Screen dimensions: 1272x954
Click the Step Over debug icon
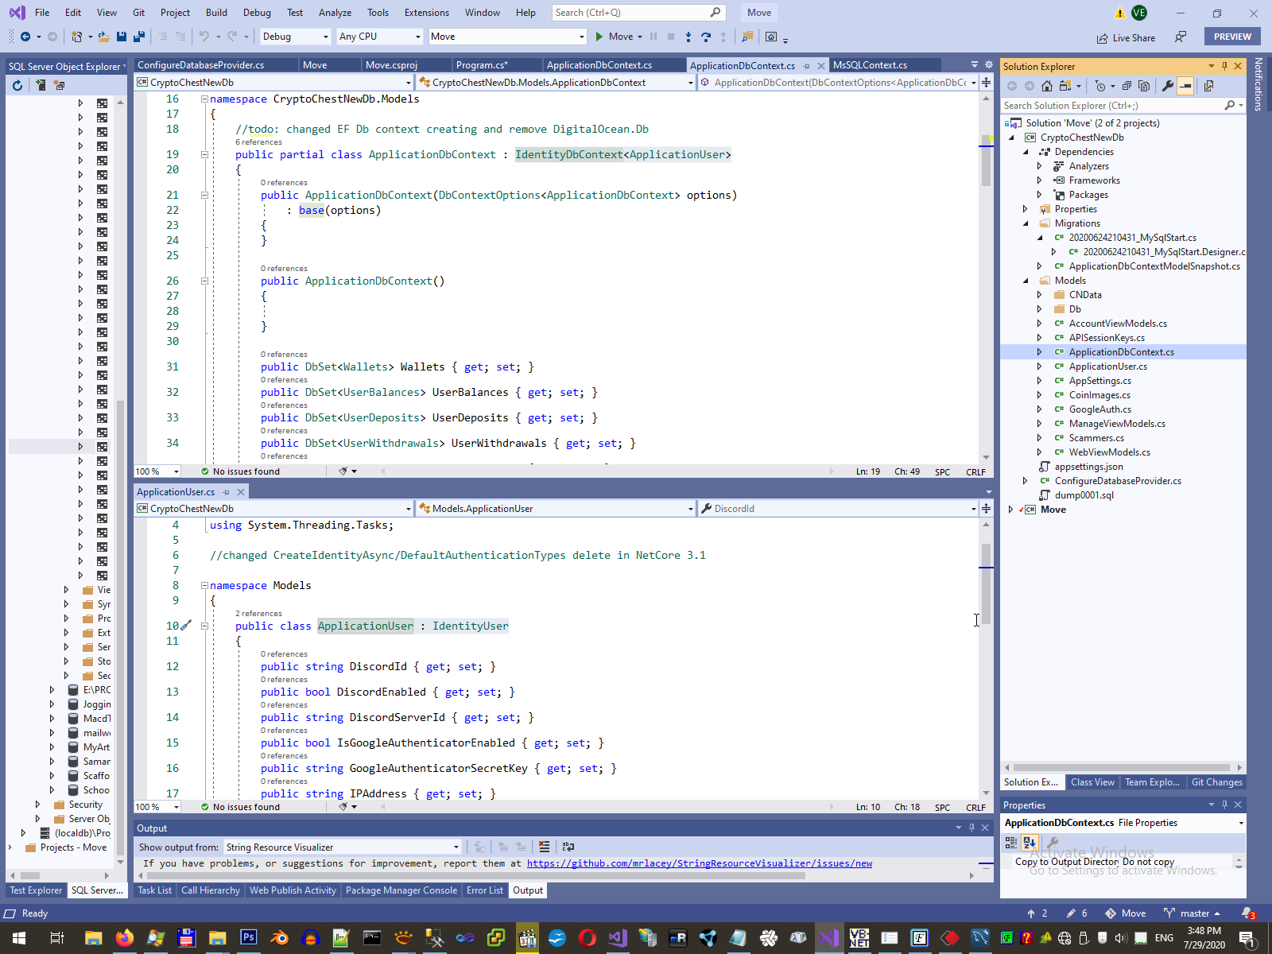tap(705, 37)
